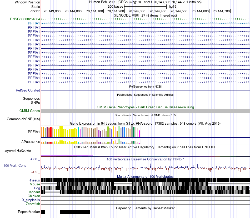Image resolution: width=250 pixels, height=218 pixels.
Task: Select the Rhesus alignment row label
Action: pyautogui.click(x=34, y=180)
